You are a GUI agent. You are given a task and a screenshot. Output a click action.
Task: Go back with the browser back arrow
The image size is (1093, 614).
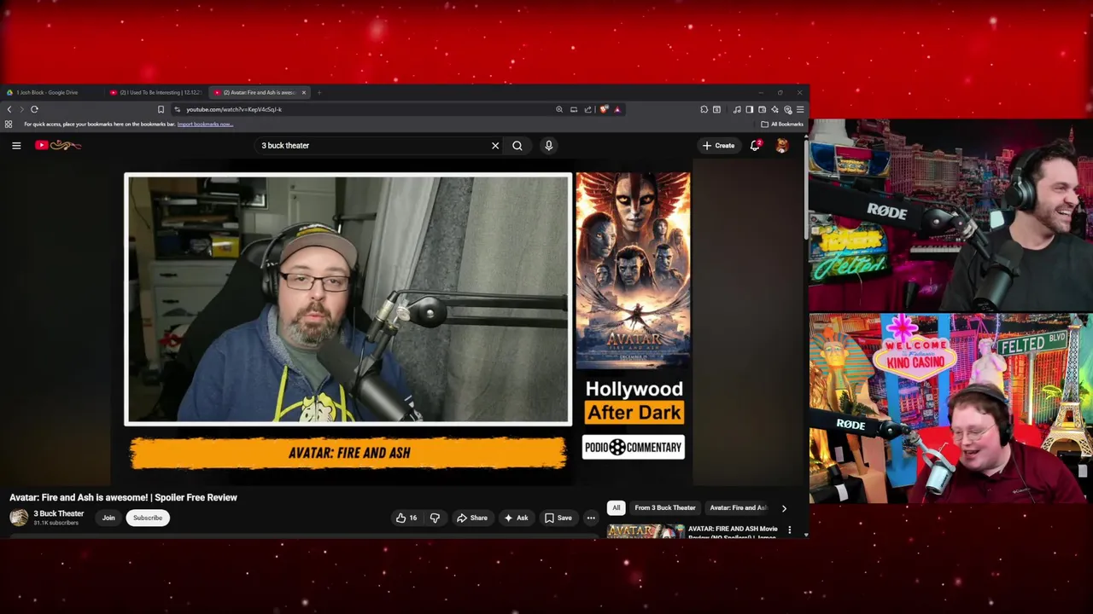click(x=9, y=109)
